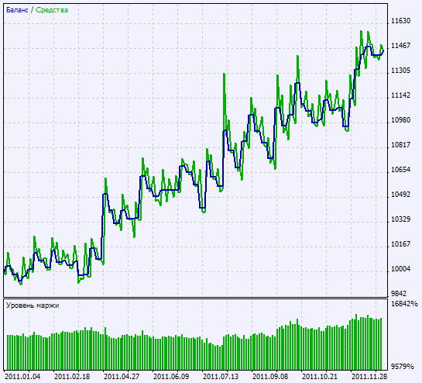Select the 2011.04.27 date marker
The height and width of the screenshot is (383, 422).
(x=122, y=377)
